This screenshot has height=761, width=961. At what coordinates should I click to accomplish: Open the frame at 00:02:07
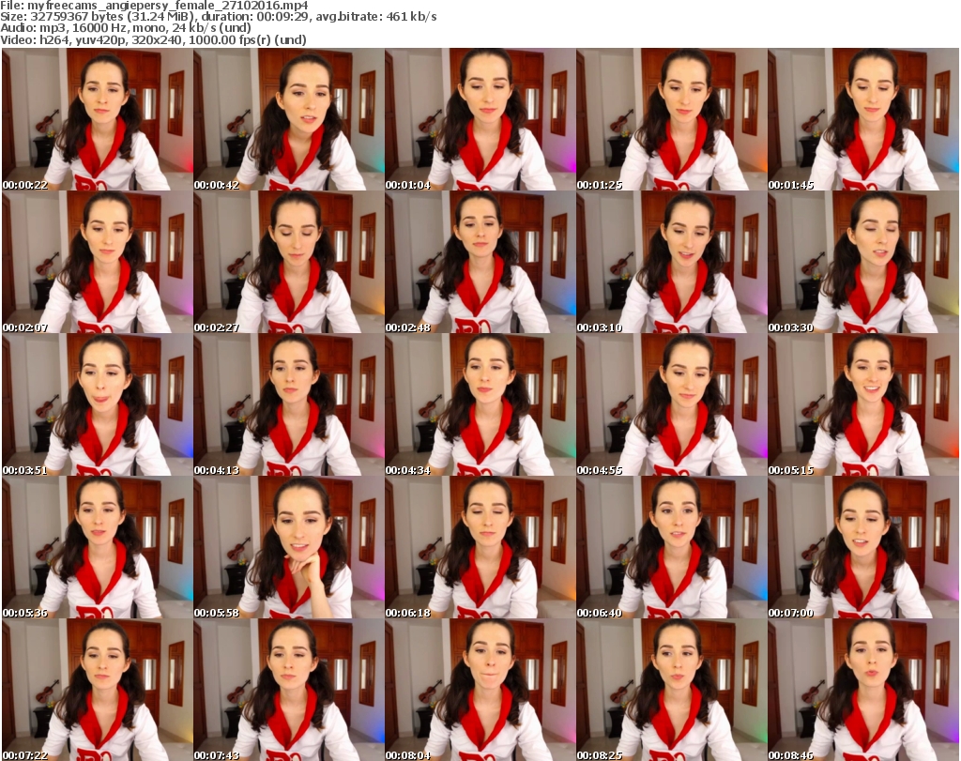(x=97, y=262)
